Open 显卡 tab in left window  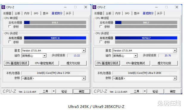[46, 13]
